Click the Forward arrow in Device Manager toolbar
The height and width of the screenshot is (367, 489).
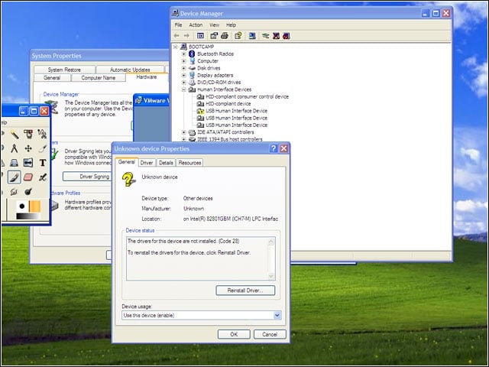186,36
